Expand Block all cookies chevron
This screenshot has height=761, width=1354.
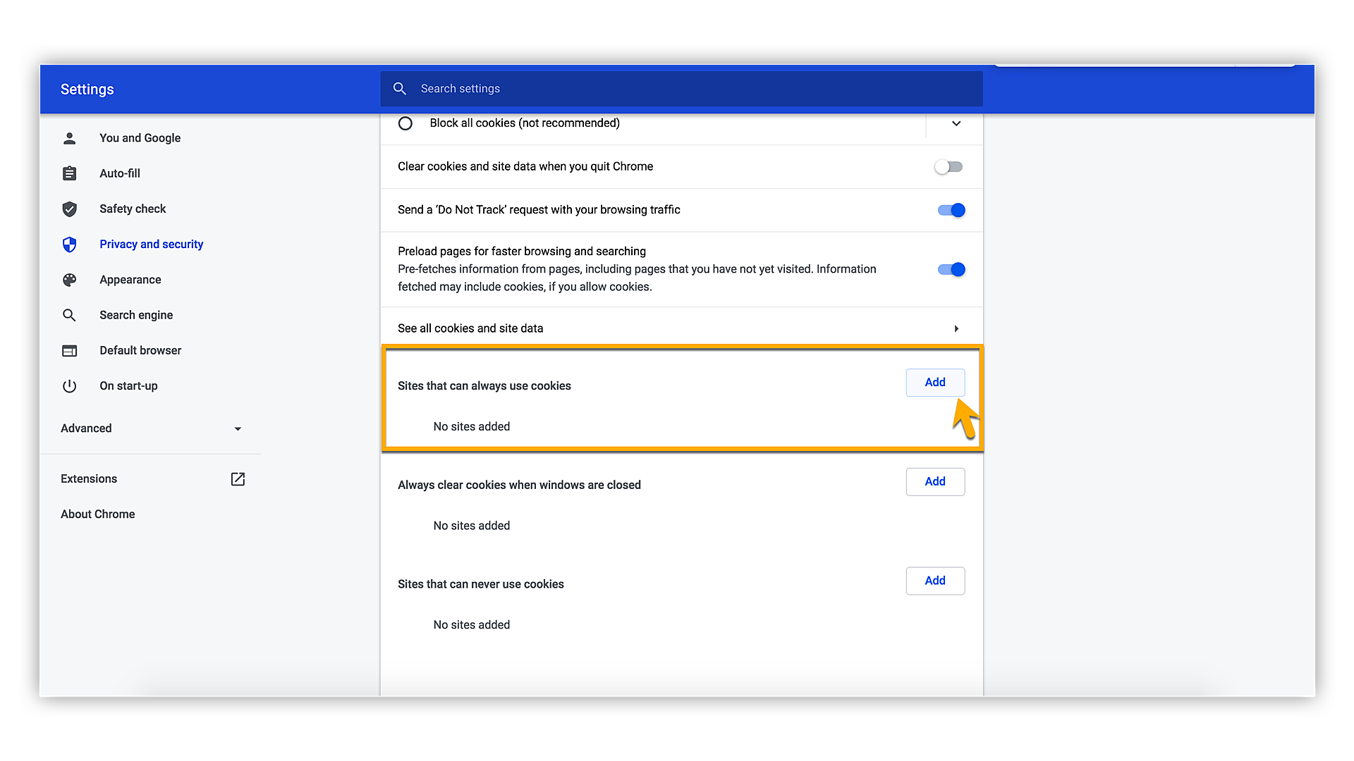[956, 123]
